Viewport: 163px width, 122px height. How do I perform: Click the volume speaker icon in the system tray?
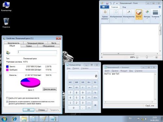click(146, 119)
